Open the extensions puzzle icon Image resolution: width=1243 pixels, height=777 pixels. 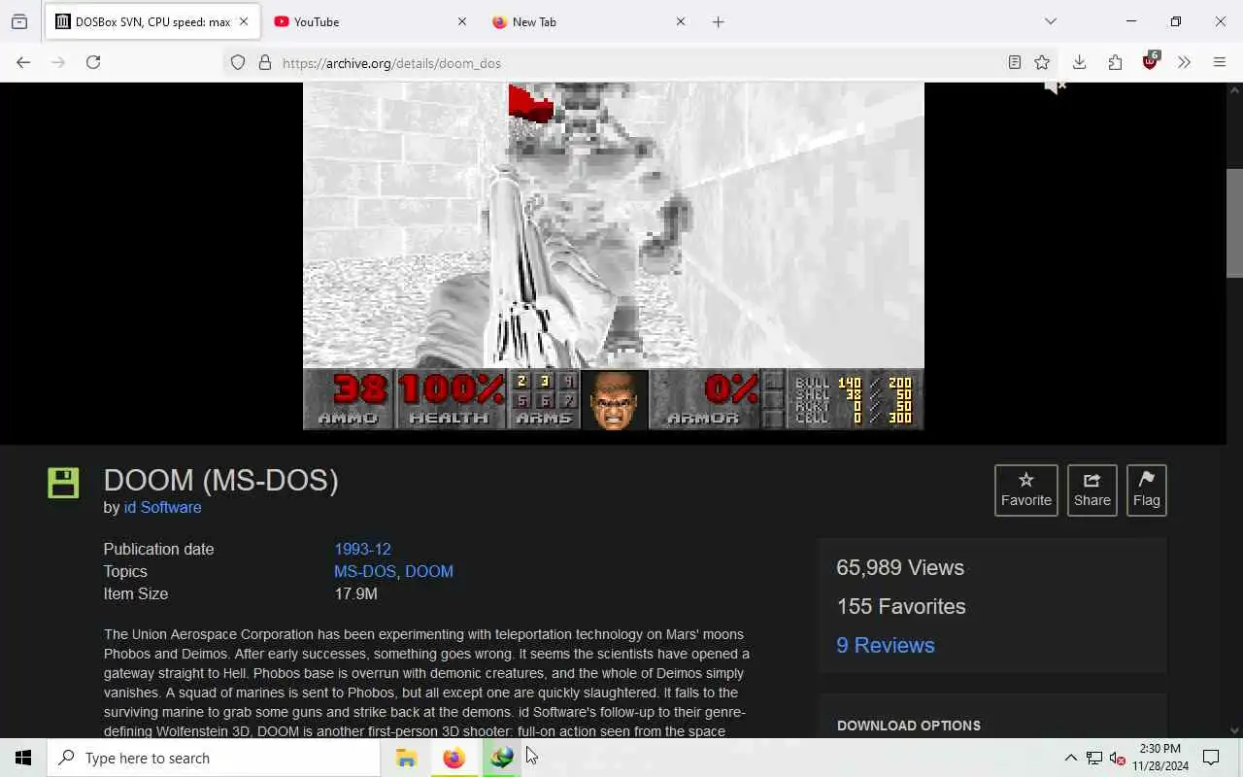pyautogui.click(x=1115, y=62)
